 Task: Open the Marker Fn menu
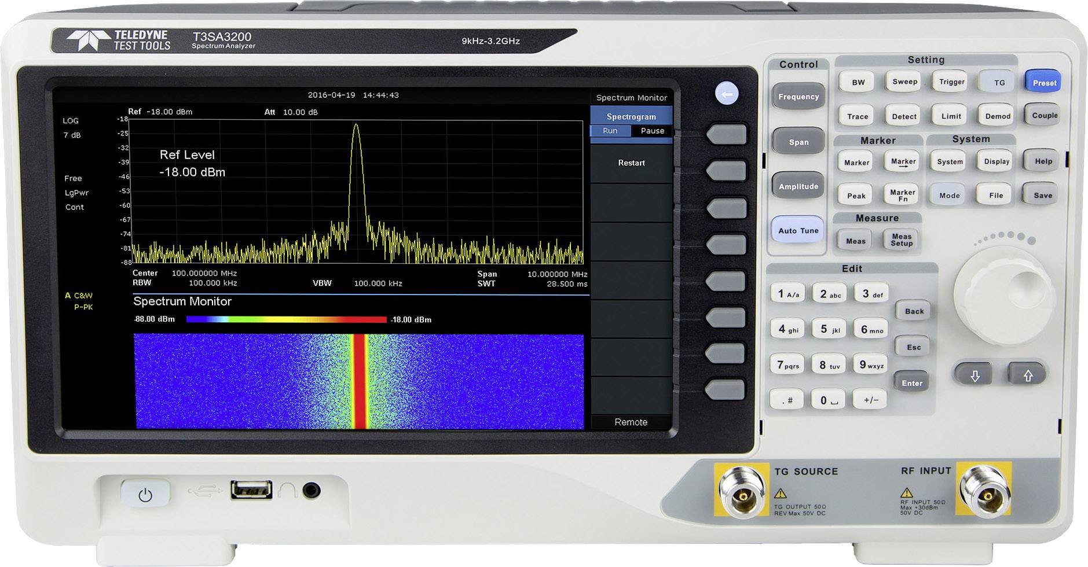click(901, 195)
